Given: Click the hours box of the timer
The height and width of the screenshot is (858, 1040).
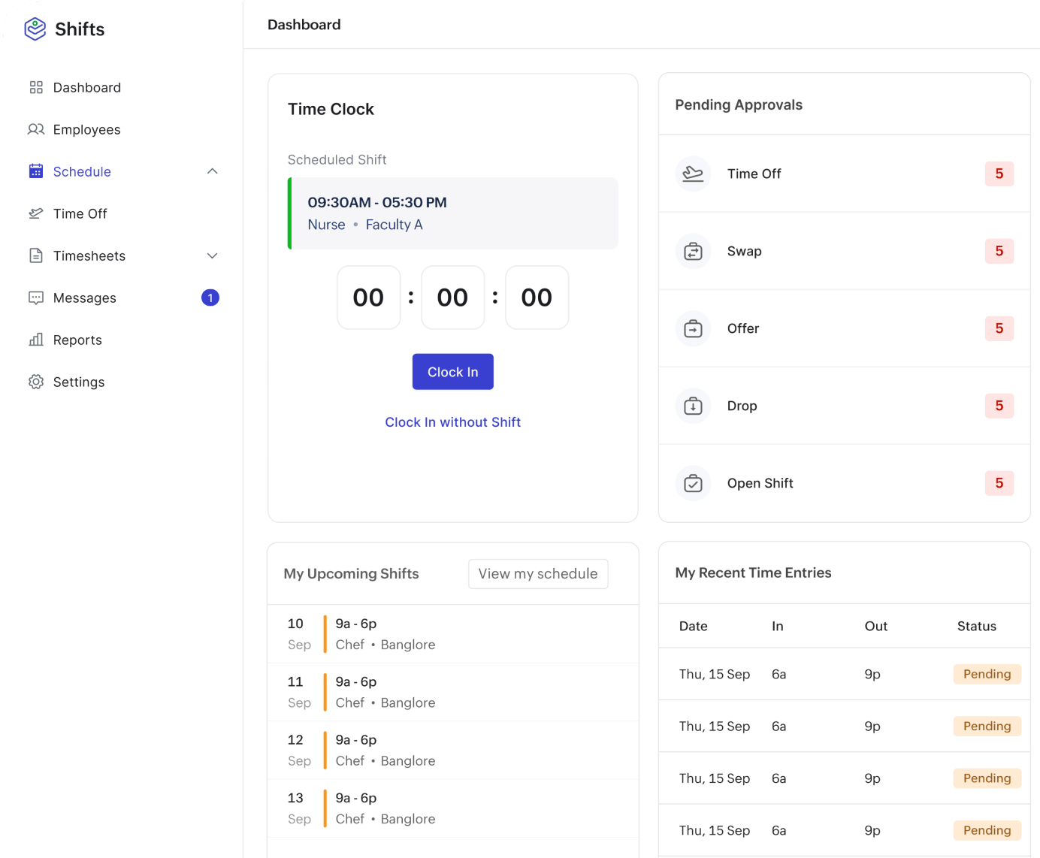Looking at the screenshot, I should click(369, 298).
